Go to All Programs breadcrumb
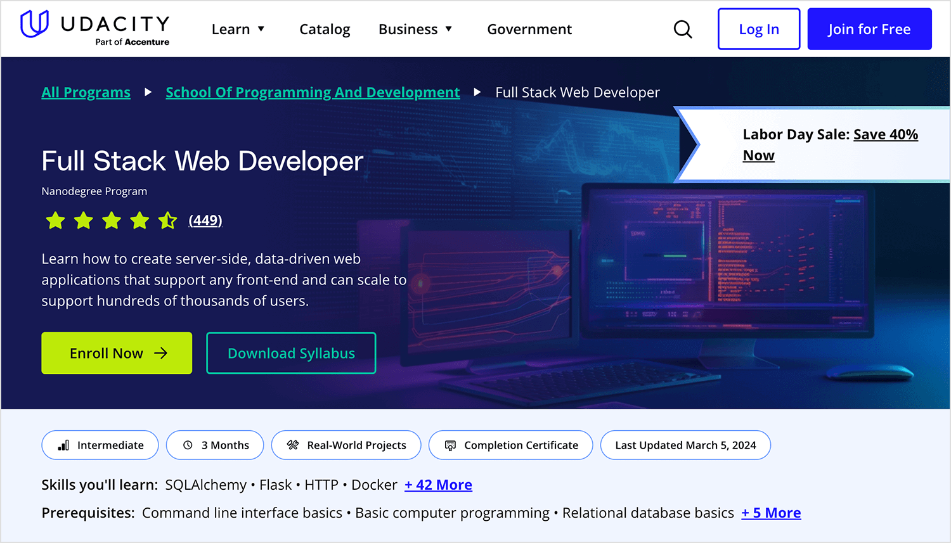The width and height of the screenshot is (951, 543). click(86, 93)
